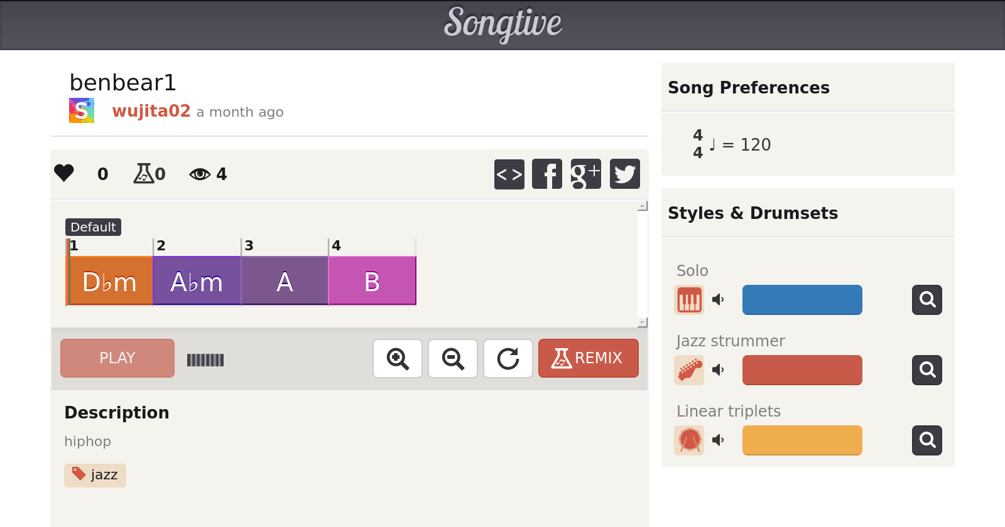Select the Abm chord in measure 2

197,282
